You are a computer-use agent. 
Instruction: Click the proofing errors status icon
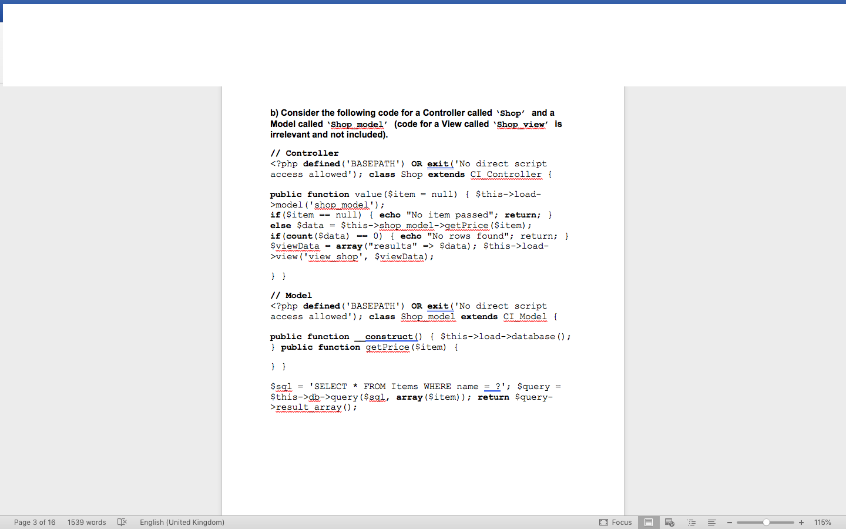pyautogui.click(x=122, y=522)
